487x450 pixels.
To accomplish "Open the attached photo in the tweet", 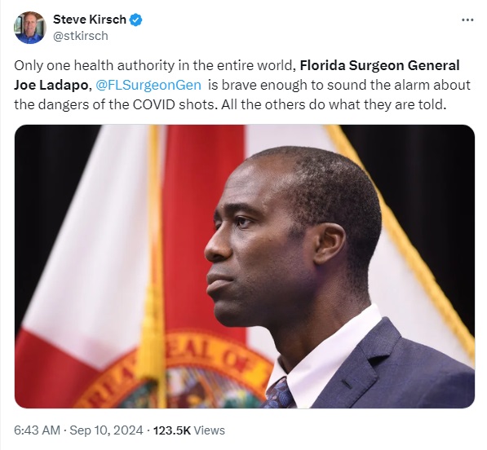I will [245, 267].
